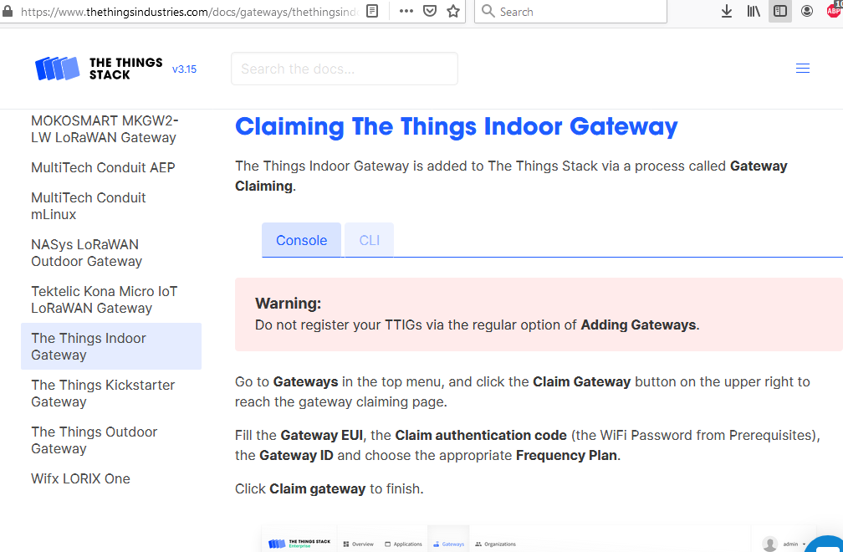Open Firefox downloads panel

(727, 12)
